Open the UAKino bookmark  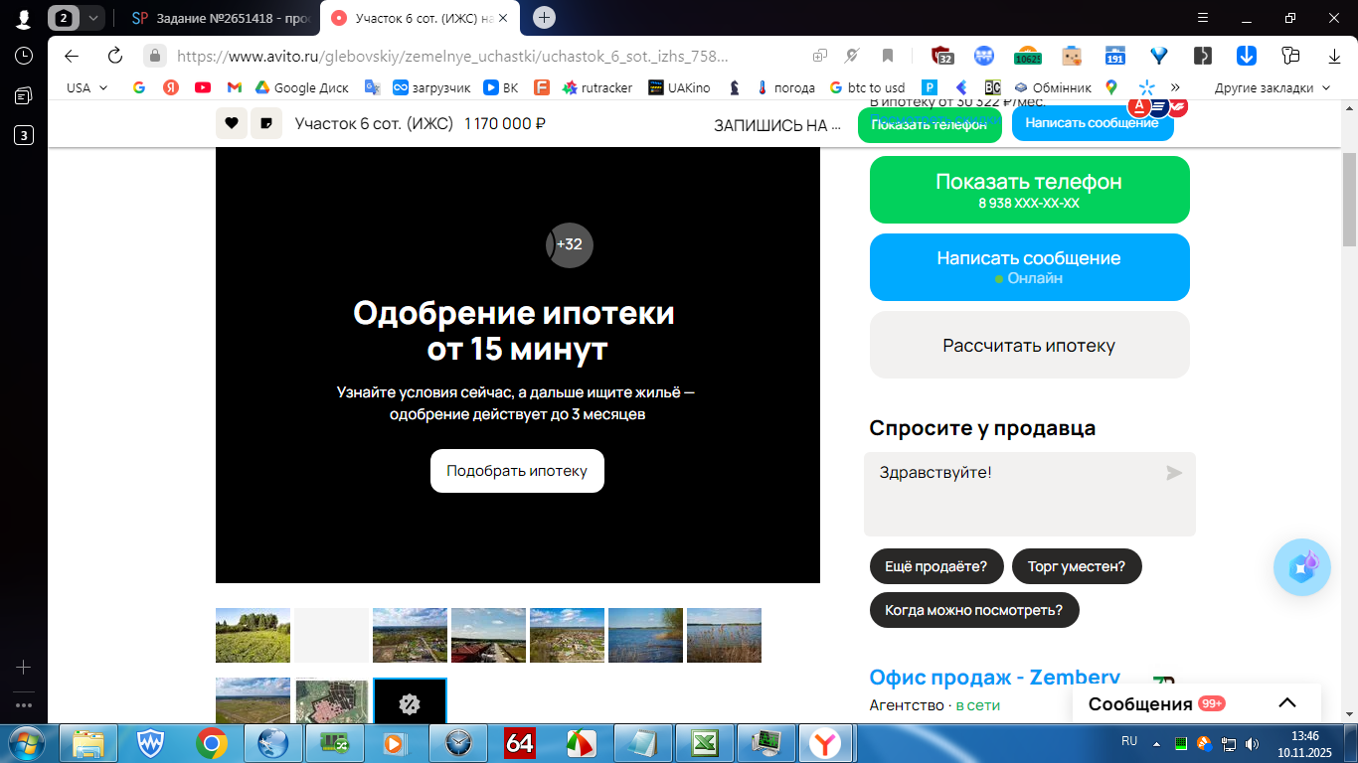(x=679, y=87)
